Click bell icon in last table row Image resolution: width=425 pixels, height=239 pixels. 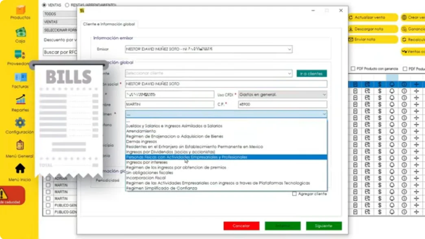coord(392,212)
